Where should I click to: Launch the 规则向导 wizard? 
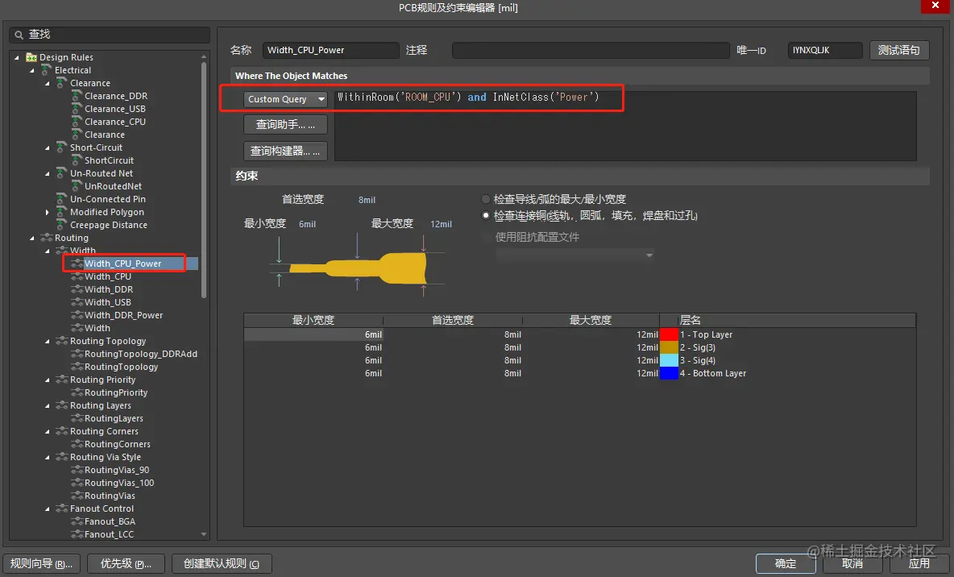[x=41, y=563]
